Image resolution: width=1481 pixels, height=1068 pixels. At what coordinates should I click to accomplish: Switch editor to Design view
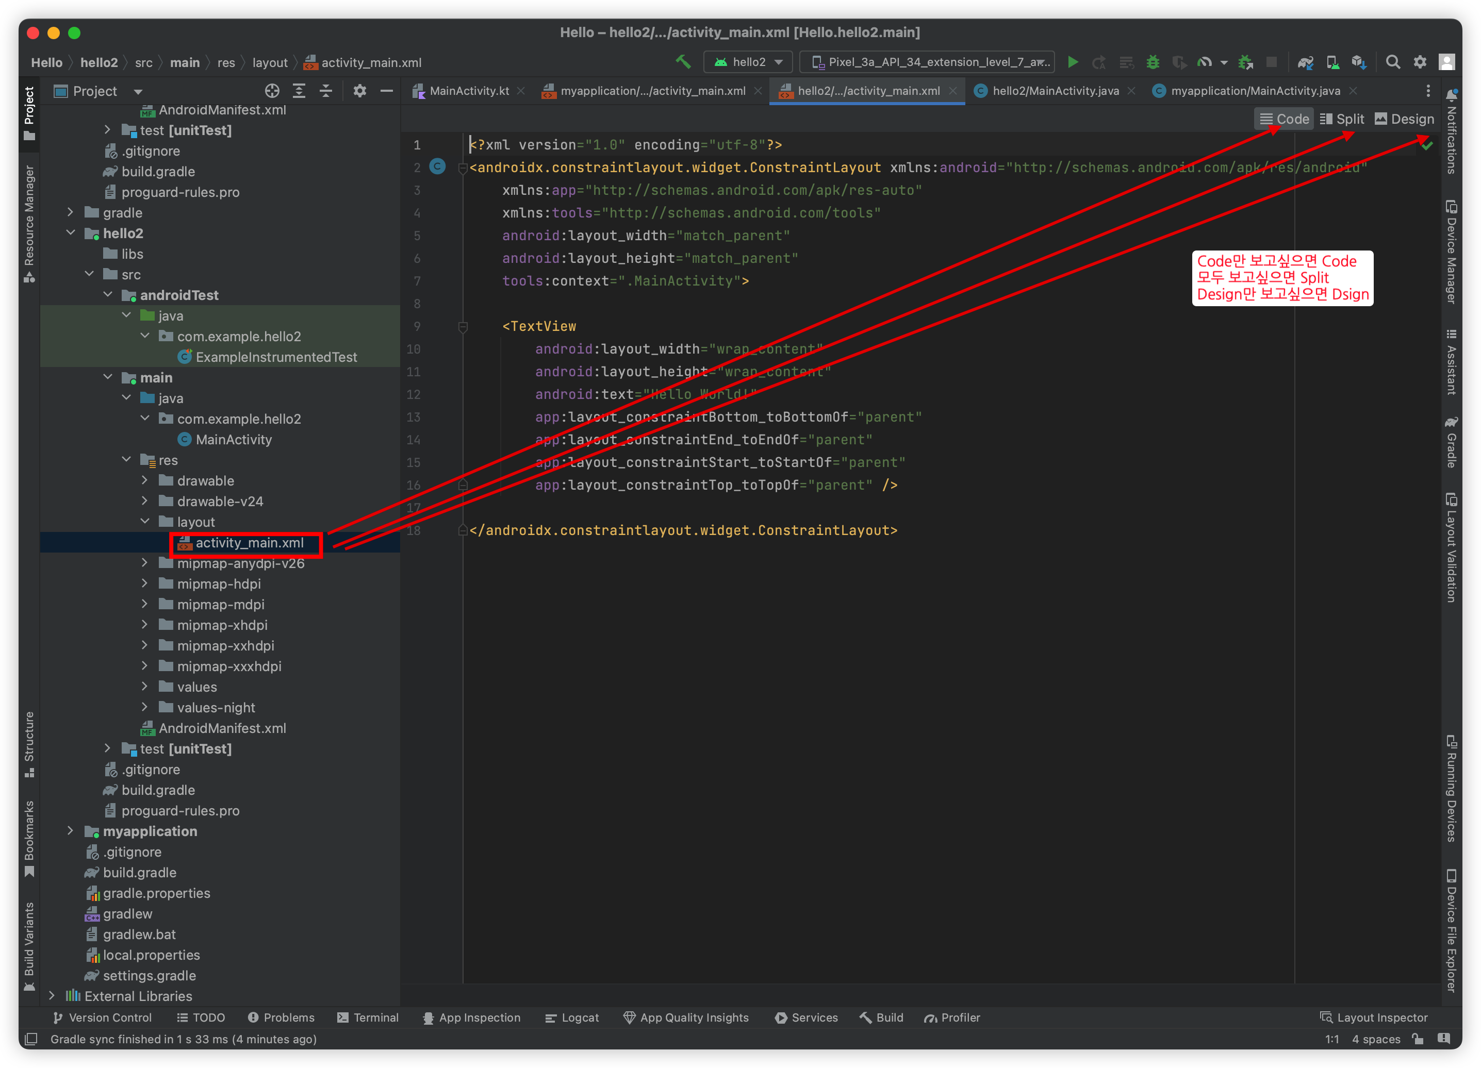pyautogui.click(x=1405, y=119)
